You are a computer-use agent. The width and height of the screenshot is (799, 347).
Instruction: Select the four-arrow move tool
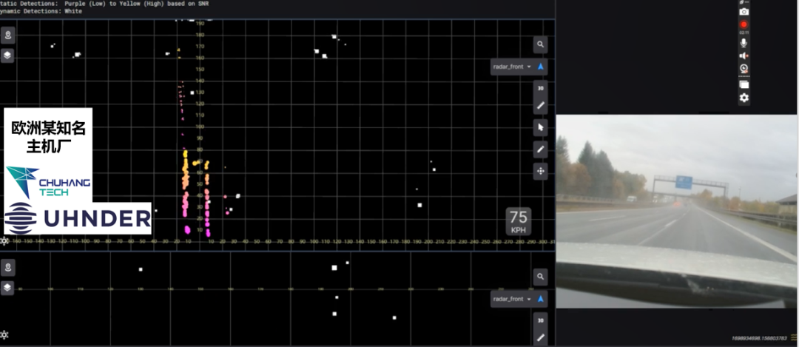(x=541, y=171)
